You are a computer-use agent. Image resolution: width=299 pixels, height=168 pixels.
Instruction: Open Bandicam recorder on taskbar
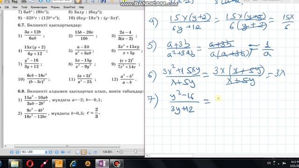click(117, 164)
